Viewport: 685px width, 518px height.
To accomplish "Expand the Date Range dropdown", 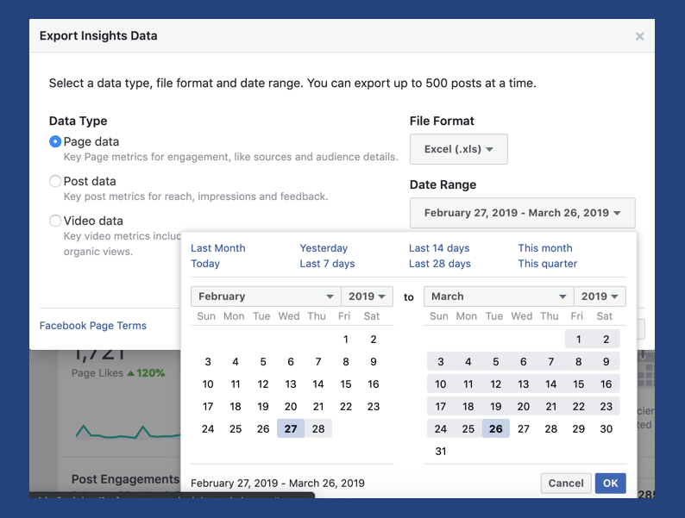I will [x=522, y=213].
